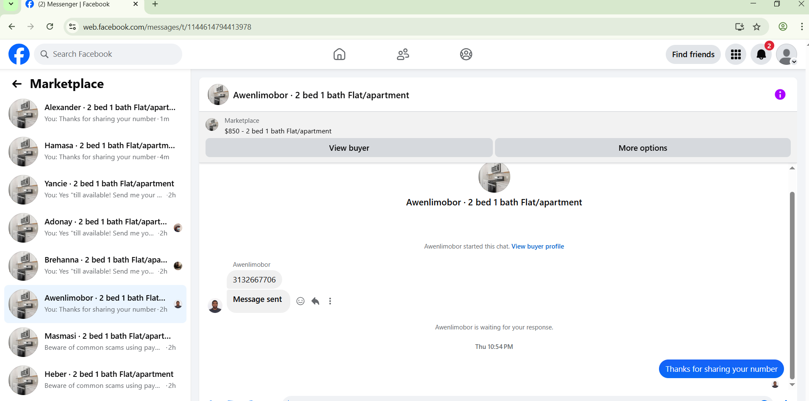Open conversation information purple icon
Viewport: 809px width, 401px height.
tap(780, 94)
